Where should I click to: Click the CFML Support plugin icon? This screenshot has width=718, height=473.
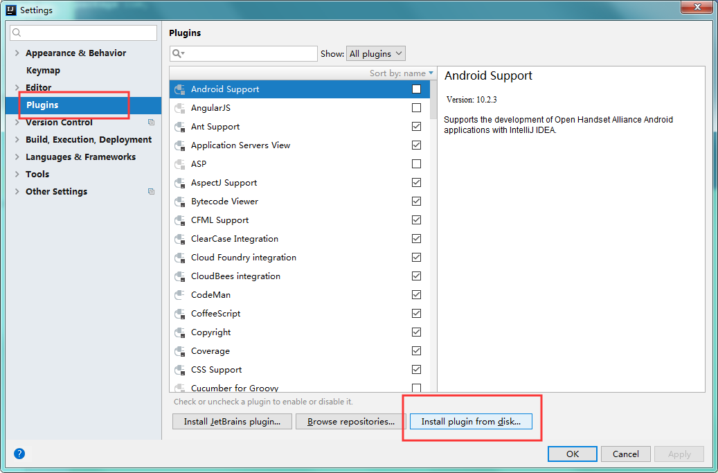click(x=179, y=220)
